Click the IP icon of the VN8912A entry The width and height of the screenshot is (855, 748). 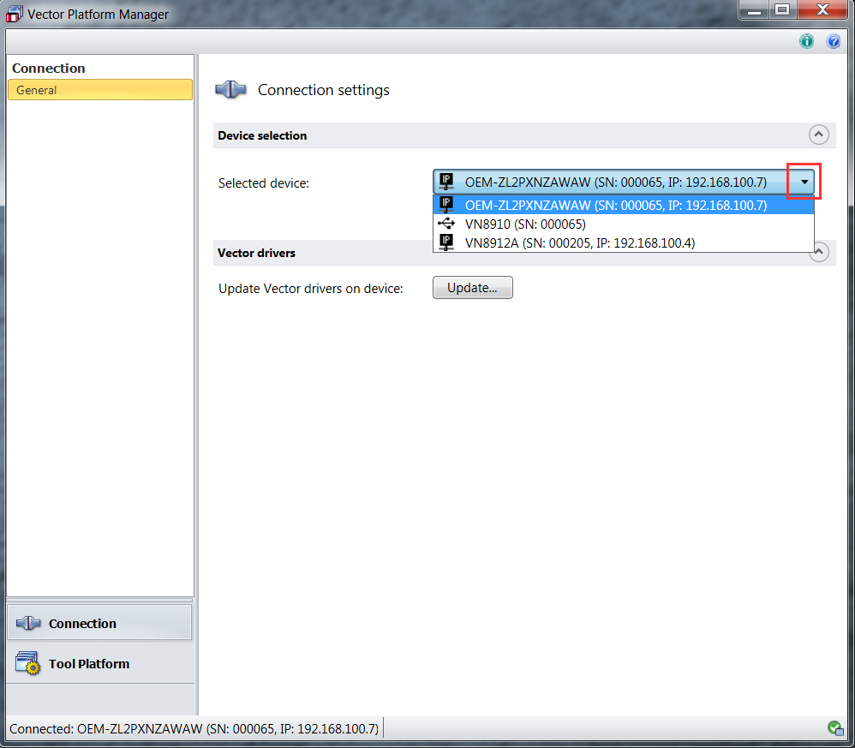point(445,242)
